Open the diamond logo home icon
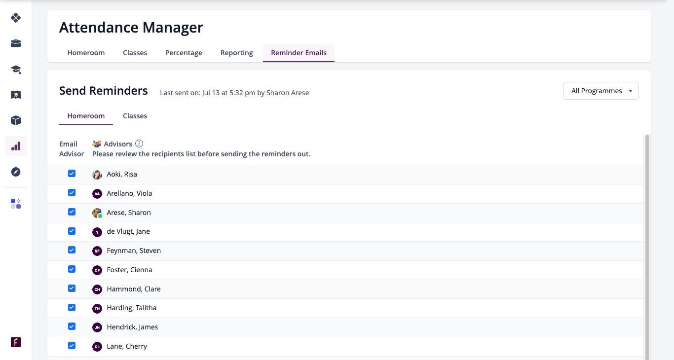The image size is (674, 360). [x=16, y=18]
